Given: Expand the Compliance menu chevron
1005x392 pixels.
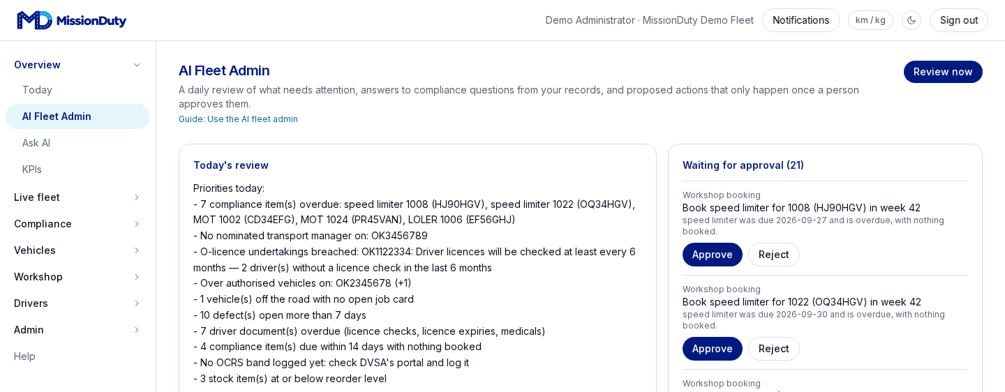Looking at the screenshot, I should point(137,224).
